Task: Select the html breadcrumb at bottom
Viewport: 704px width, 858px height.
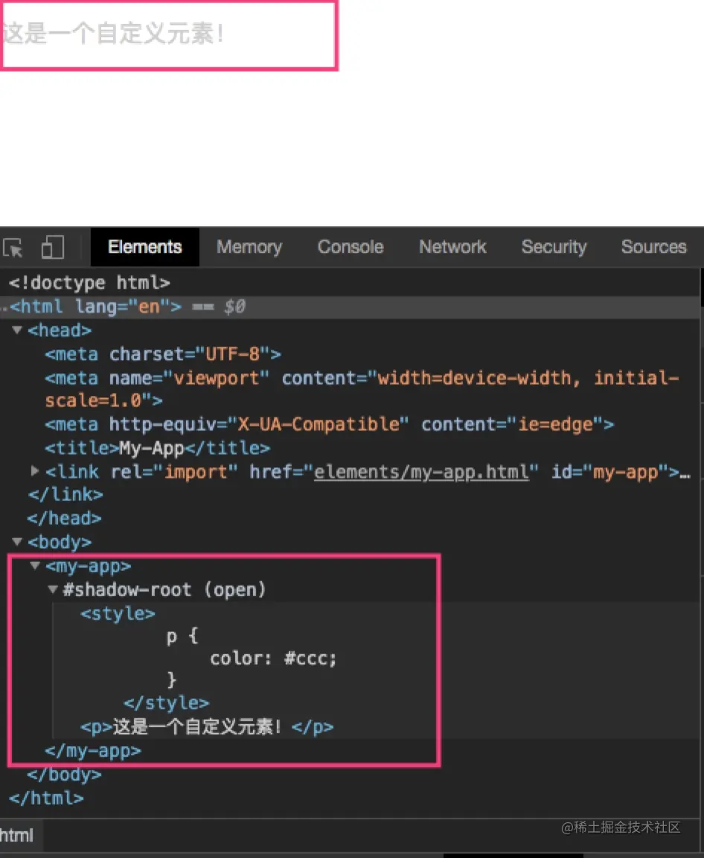Action: pos(17,835)
